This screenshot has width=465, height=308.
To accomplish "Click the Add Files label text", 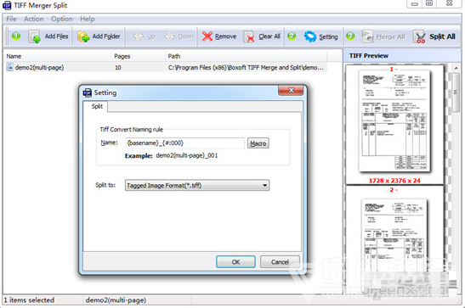I will pos(56,36).
